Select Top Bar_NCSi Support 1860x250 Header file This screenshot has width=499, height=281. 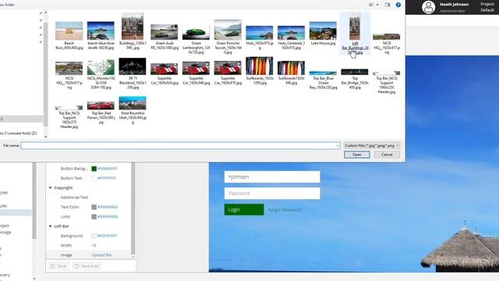(387, 82)
